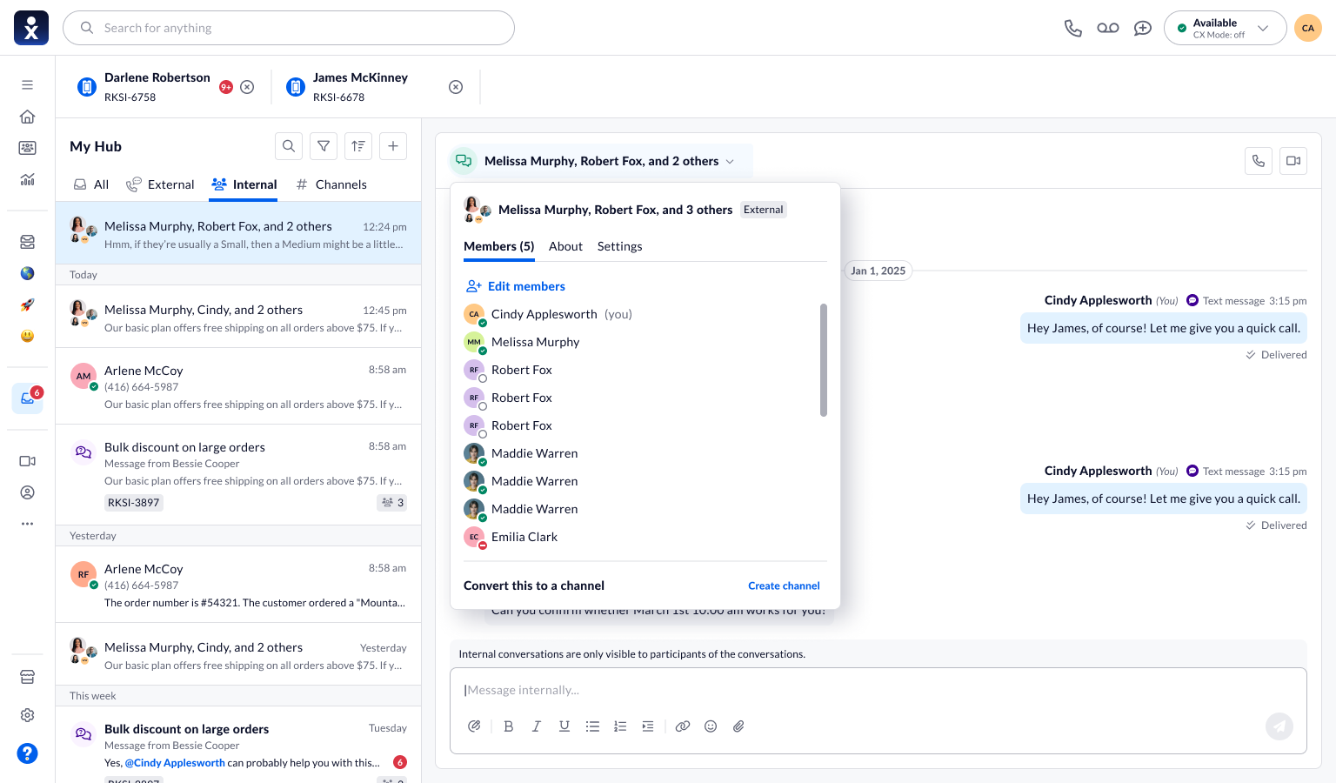Viewport: 1336px width, 783px height.
Task: Apply underline formatting in message composer
Action: [x=564, y=726]
